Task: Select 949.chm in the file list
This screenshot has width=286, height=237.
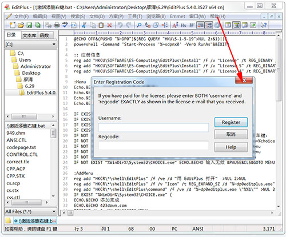Action: [16, 133]
